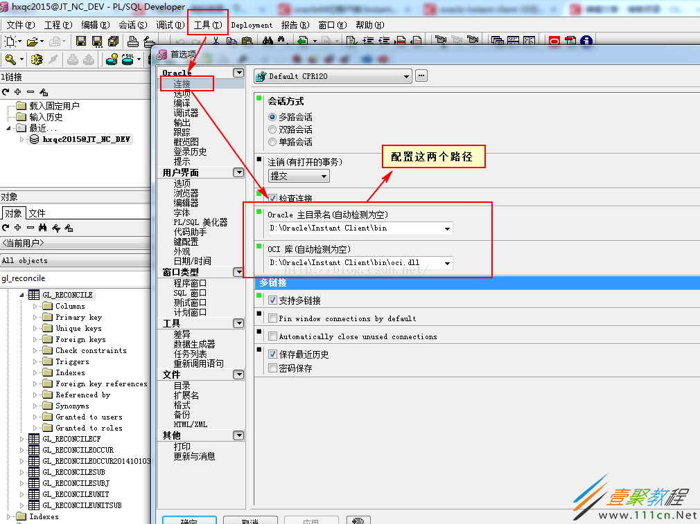Select the 单路会话 radio button

point(272,142)
